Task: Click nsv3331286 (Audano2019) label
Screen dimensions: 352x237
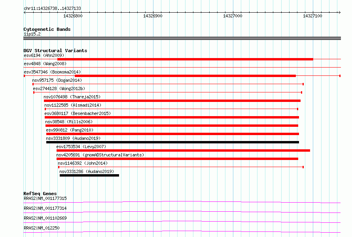Action: (x=87, y=171)
